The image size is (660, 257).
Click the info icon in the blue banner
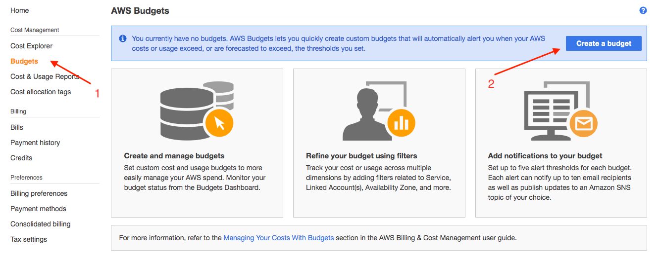[122, 38]
